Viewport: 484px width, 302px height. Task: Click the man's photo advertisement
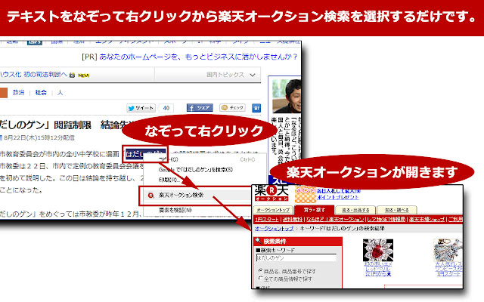(287, 96)
